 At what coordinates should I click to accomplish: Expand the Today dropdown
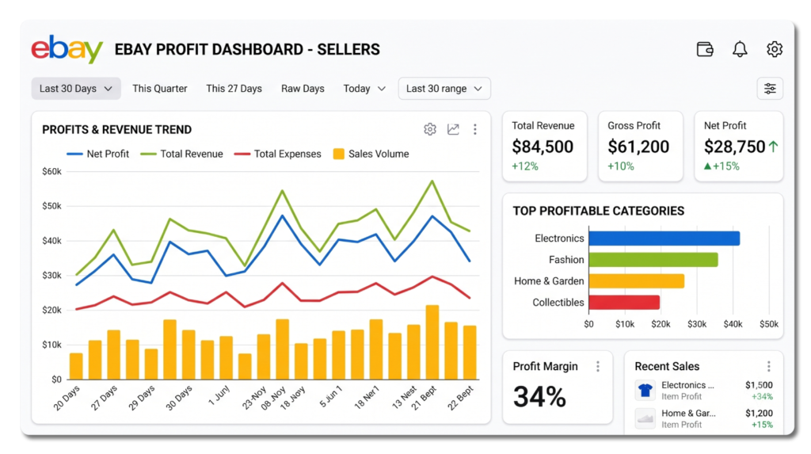tap(364, 89)
